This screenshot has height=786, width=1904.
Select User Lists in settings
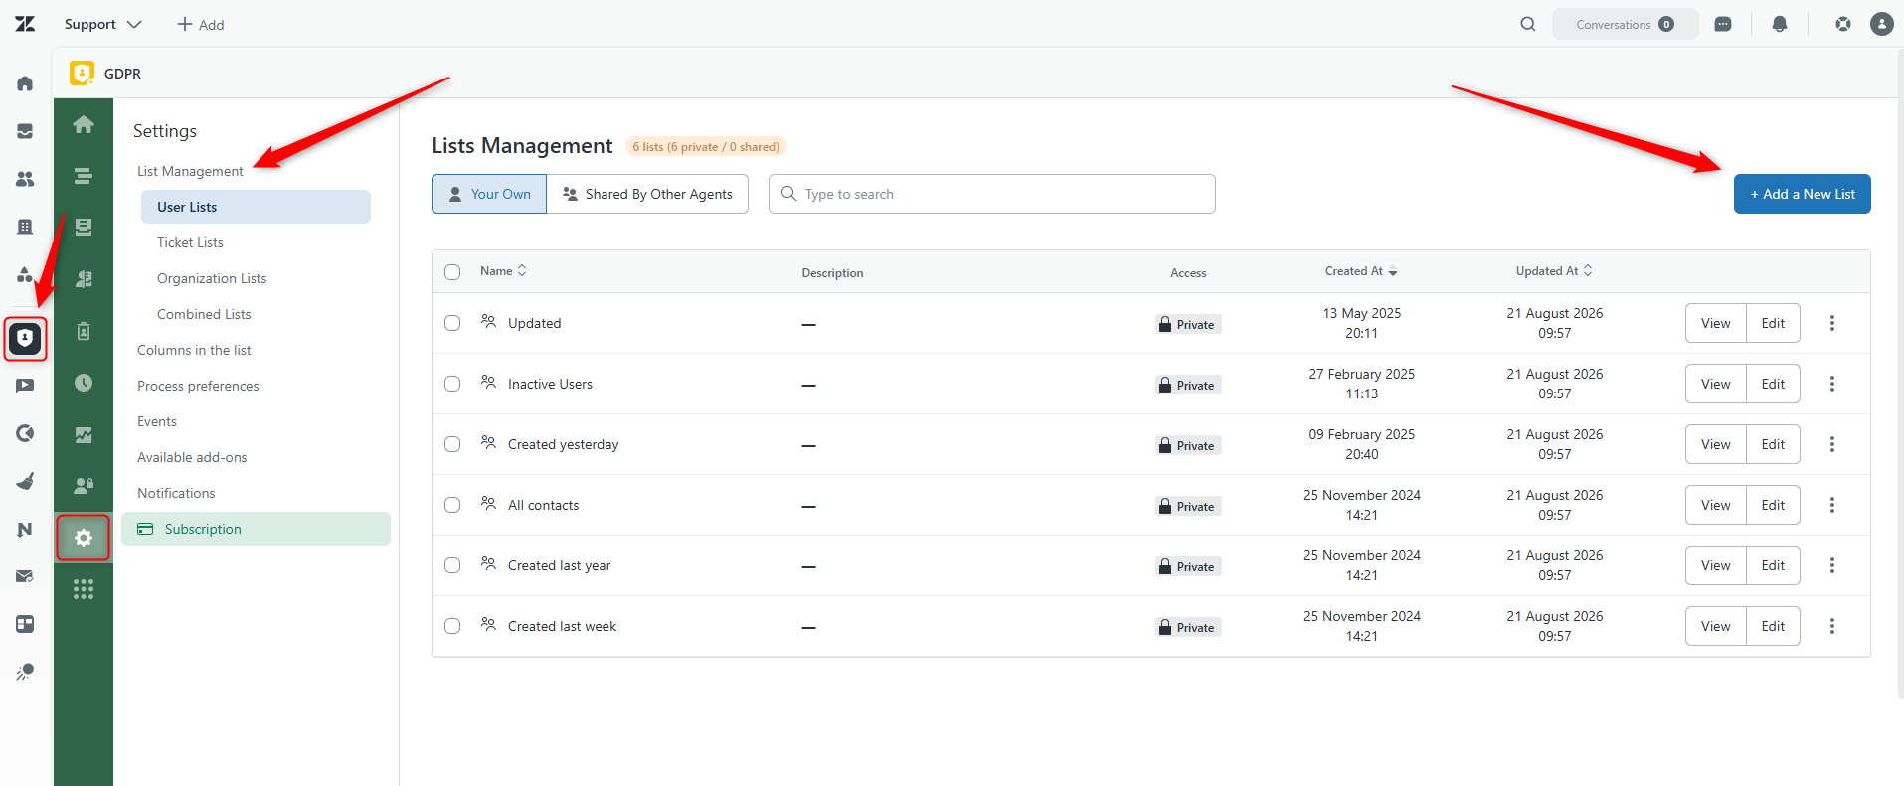(256, 207)
